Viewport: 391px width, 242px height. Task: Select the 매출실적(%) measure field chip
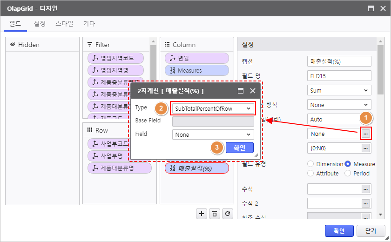click(x=196, y=168)
